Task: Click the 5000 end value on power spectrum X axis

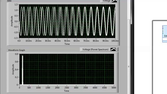Action: point(114,88)
